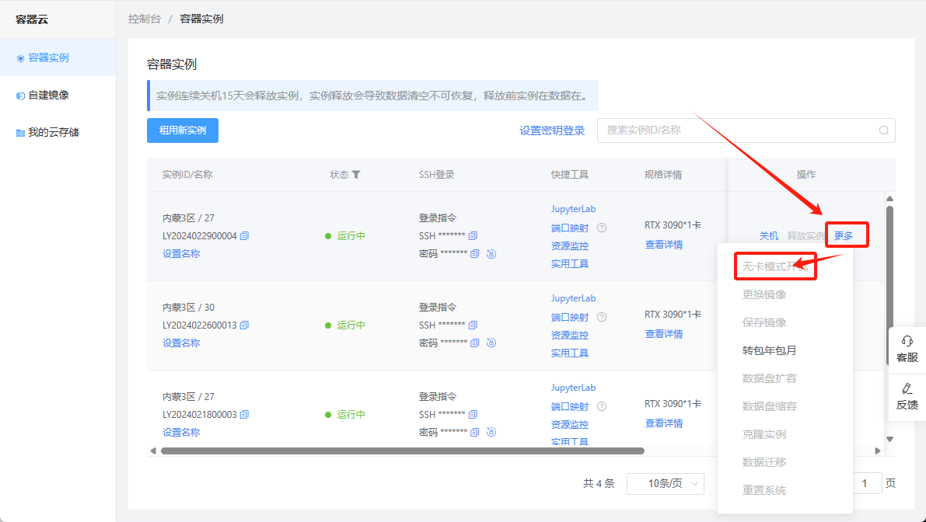The width and height of the screenshot is (926, 522).
Task: Click 释放实例 for the first instance
Action: click(805, 236)
